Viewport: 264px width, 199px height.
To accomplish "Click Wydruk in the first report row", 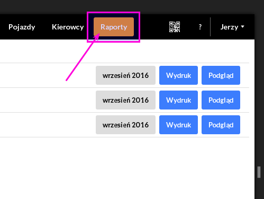I will [x=178, y=75].
